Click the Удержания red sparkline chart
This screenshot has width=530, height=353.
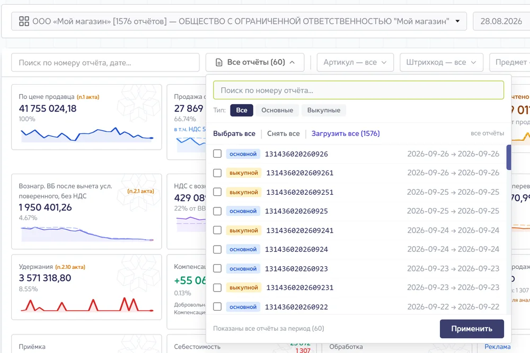coord(87,304)
